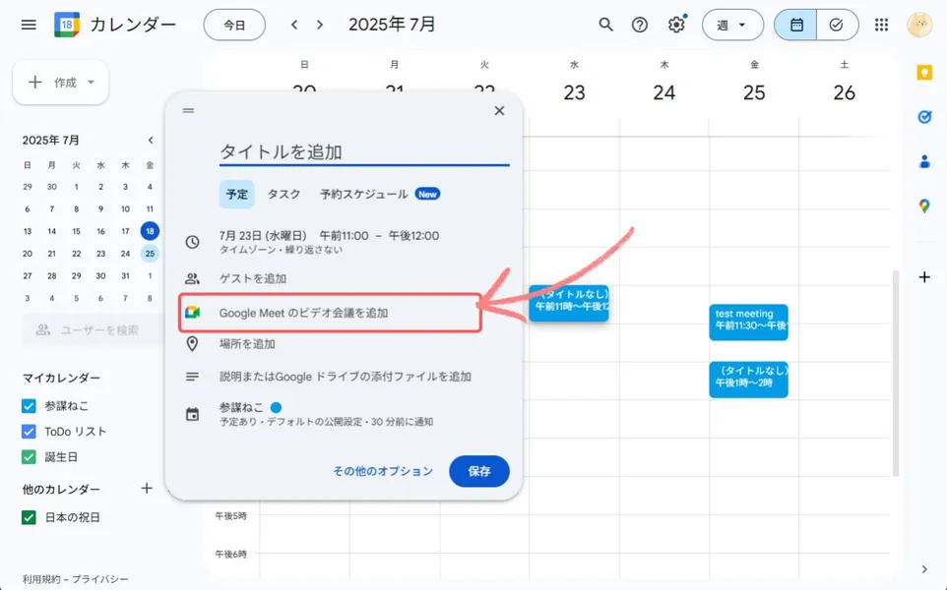This screenshot has width=947, height=590.
Task: Click the description lines icon
Action: pos(192,377)
